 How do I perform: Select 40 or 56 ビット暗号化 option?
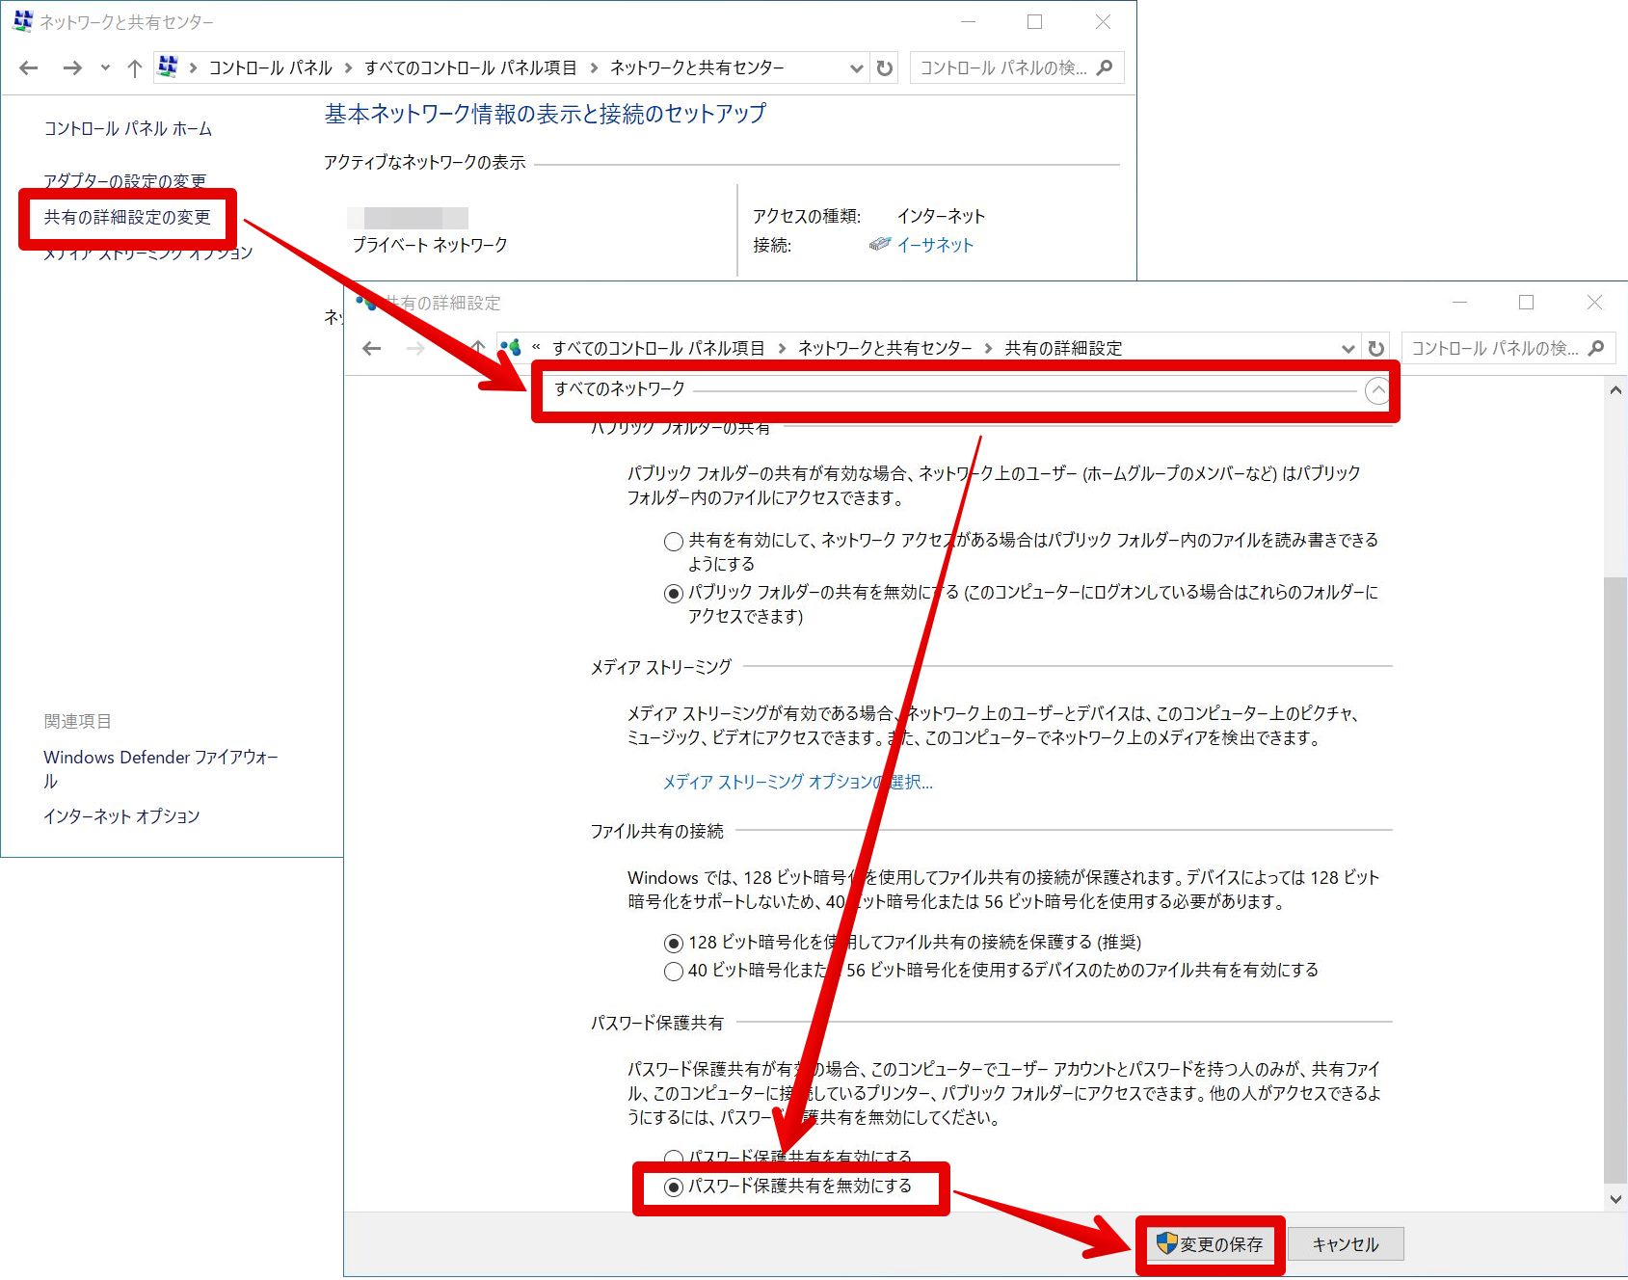click(x=674, y=971)
